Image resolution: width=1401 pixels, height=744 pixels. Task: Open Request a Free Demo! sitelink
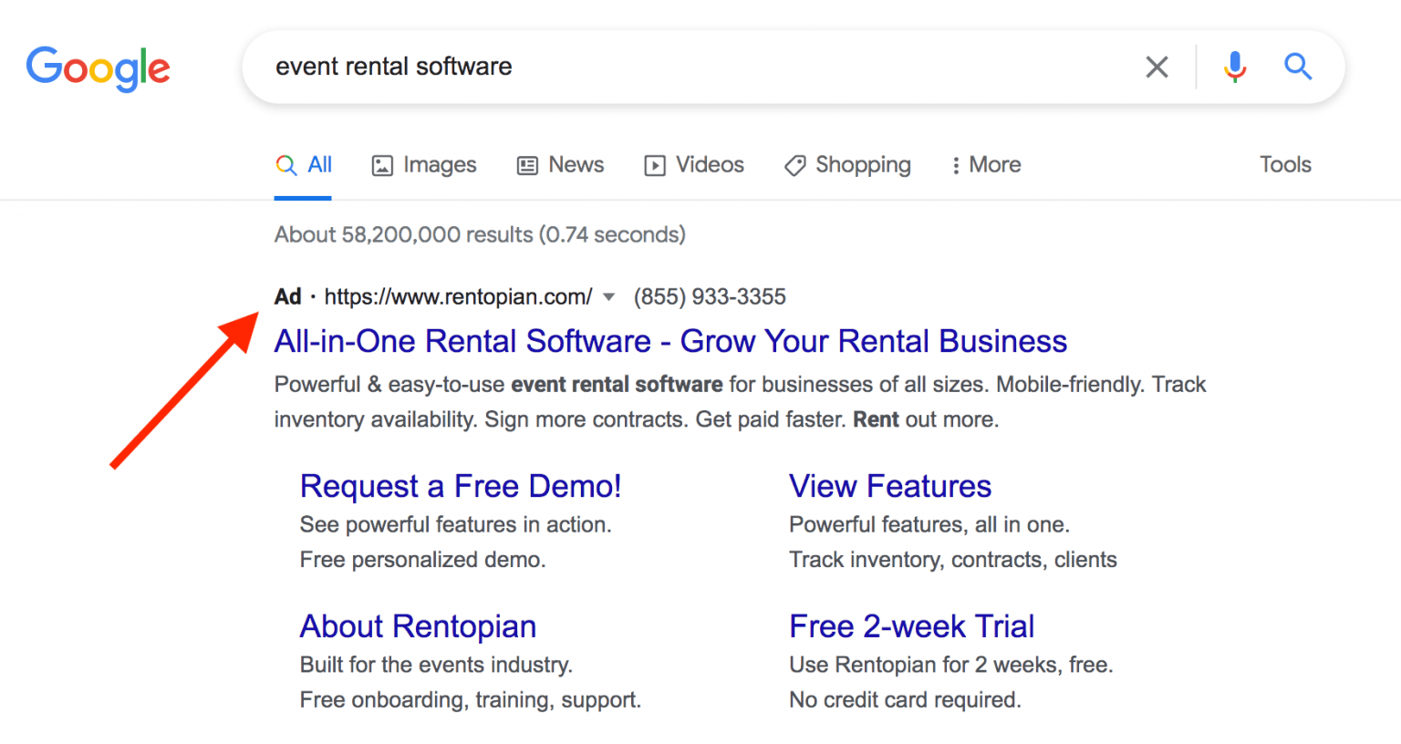(461, 486)
